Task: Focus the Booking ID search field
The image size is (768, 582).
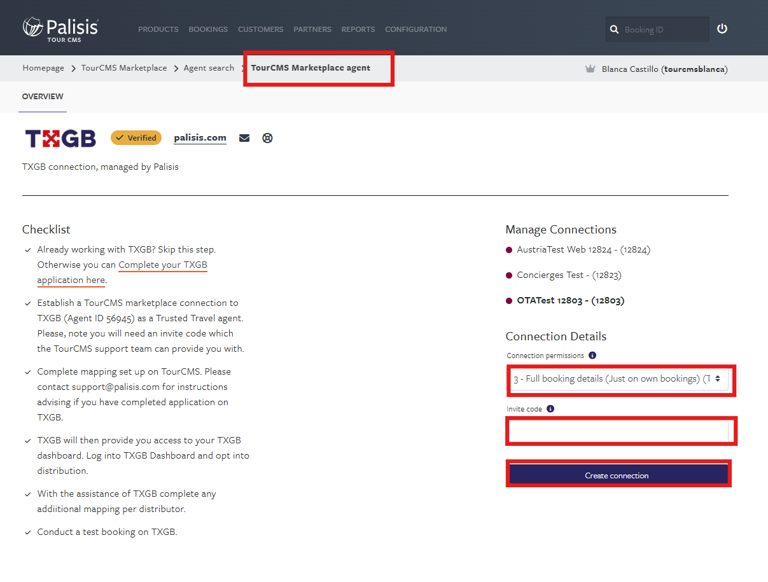Action: [657, 29]
